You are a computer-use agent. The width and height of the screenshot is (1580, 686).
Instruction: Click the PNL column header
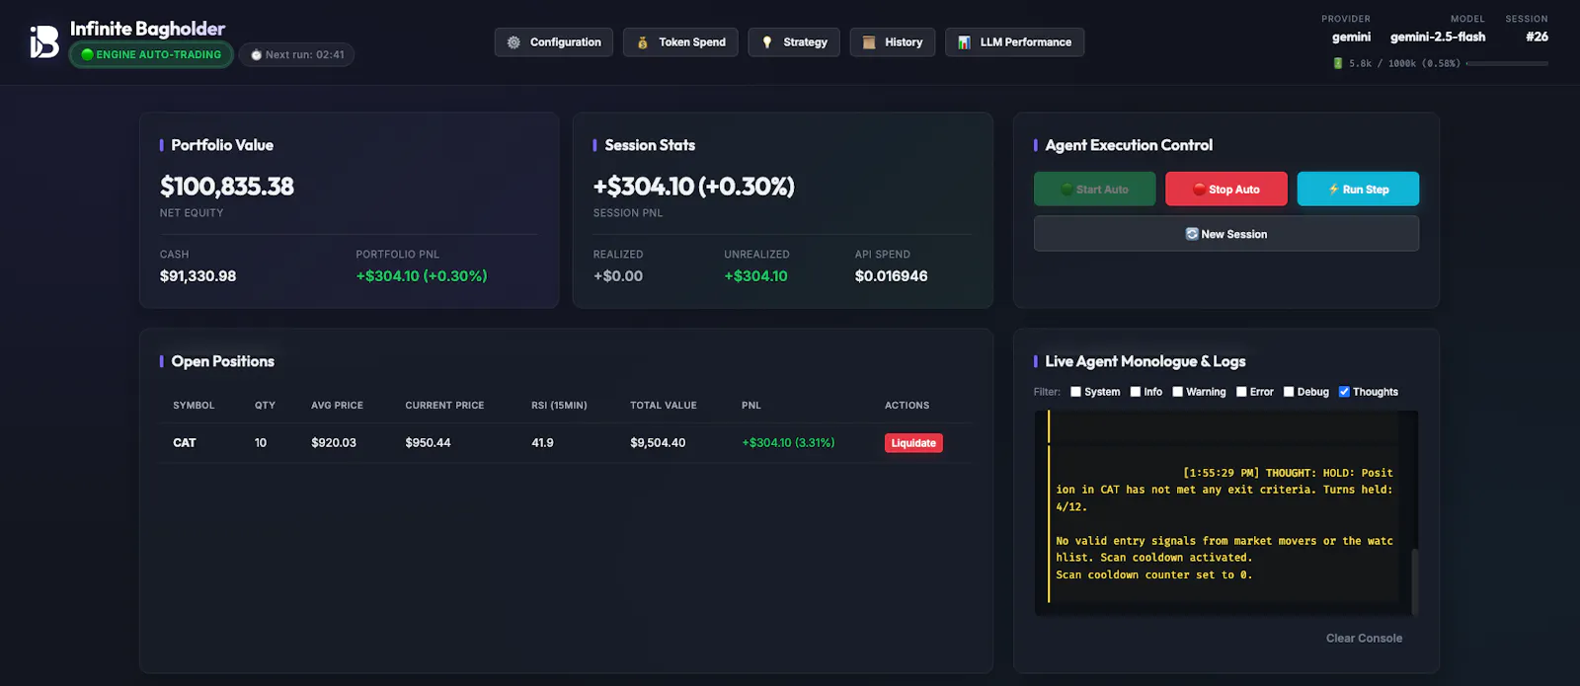(751, 406)
